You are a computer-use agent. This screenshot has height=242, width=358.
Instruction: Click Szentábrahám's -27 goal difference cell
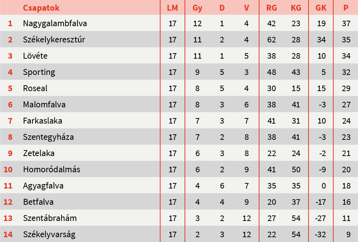click(x=321, y=218)
